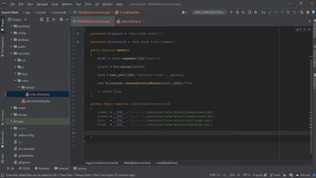Collapse the views folder

point(15,81)
